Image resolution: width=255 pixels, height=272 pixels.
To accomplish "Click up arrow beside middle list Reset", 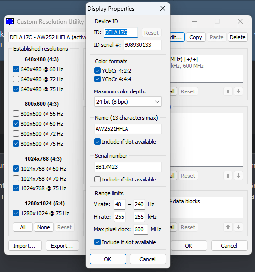I will [x=228, y=176].
